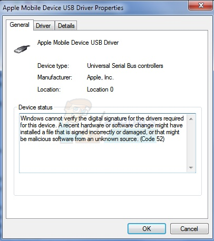Screen dimensions: 214x241
Task: Click the USB cable device icon
Action: pos(22,49)
